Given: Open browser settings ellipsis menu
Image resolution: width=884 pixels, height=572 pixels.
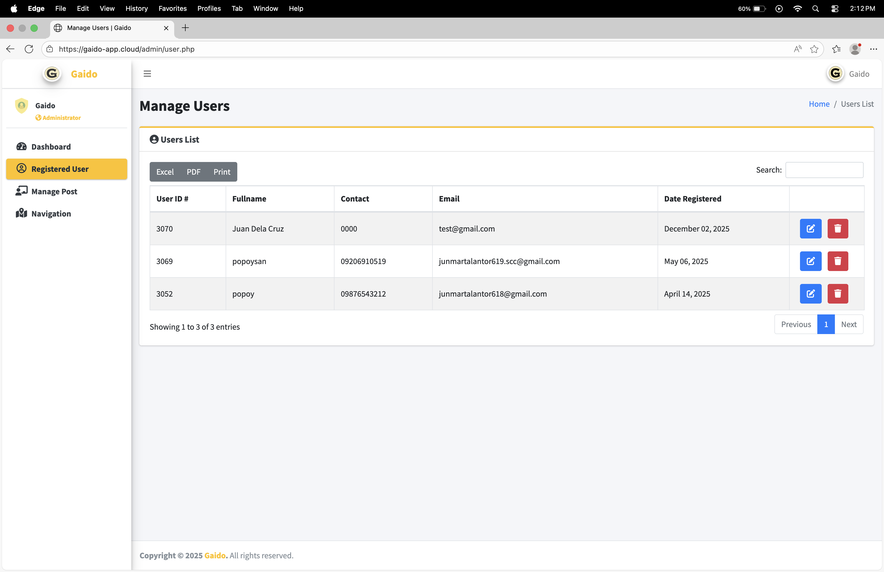Looking at the screenshot, I should pos(873,49).
